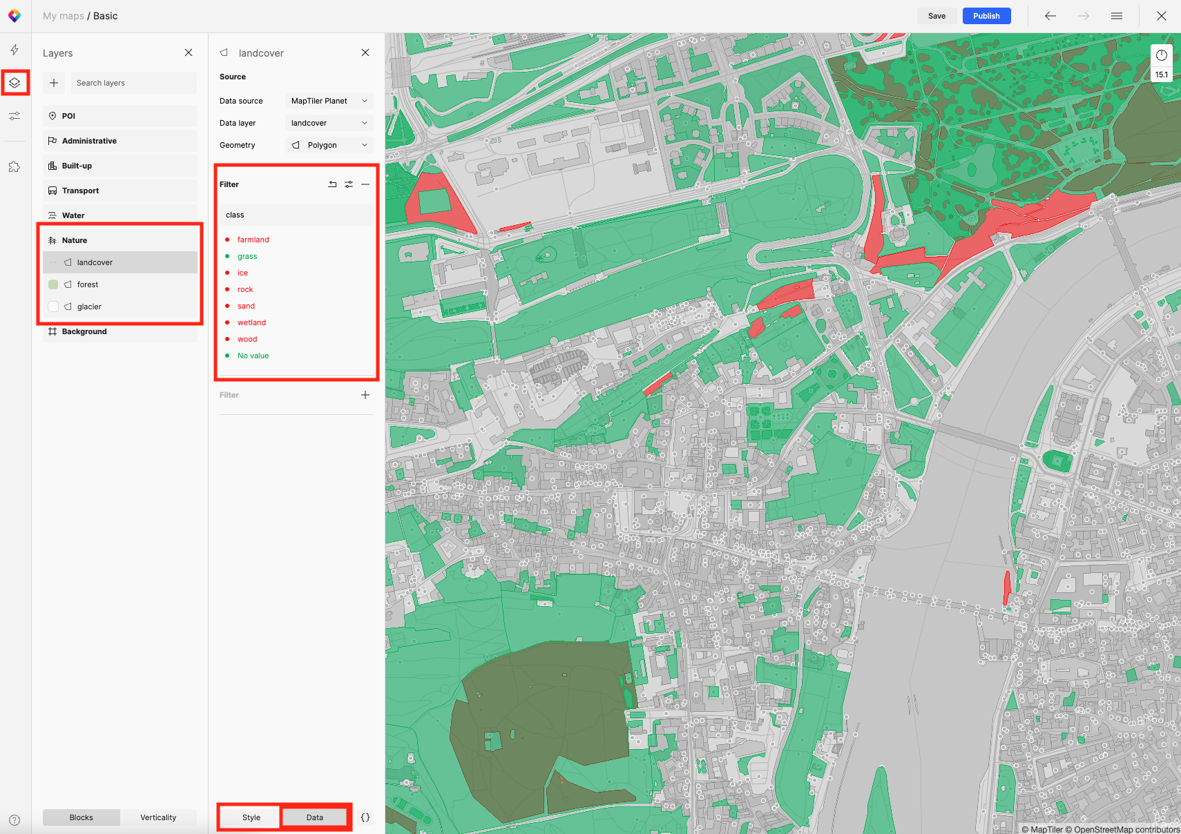
Task: Add a new filter with plus icon
Action: pos(365,395)
